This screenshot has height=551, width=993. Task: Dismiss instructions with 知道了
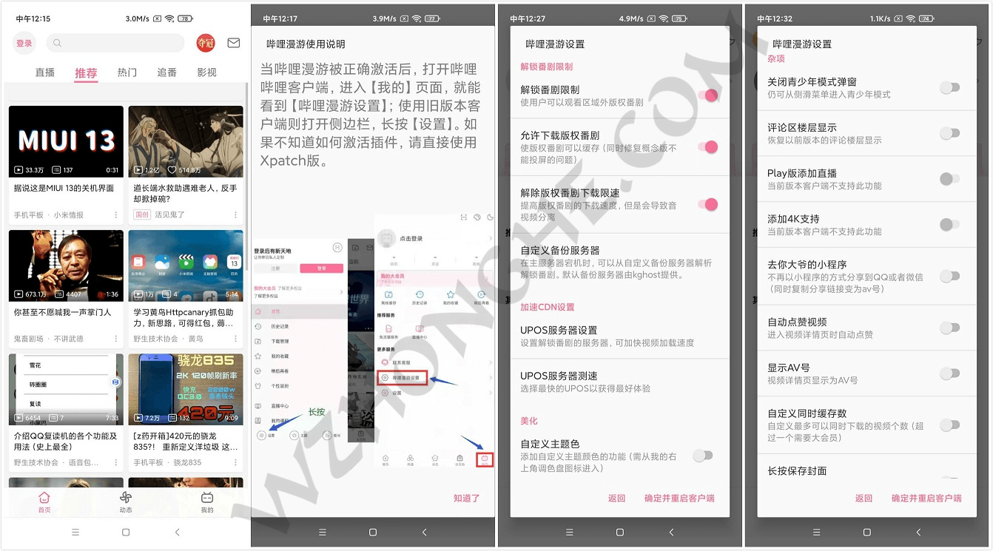tap(466, 498)
